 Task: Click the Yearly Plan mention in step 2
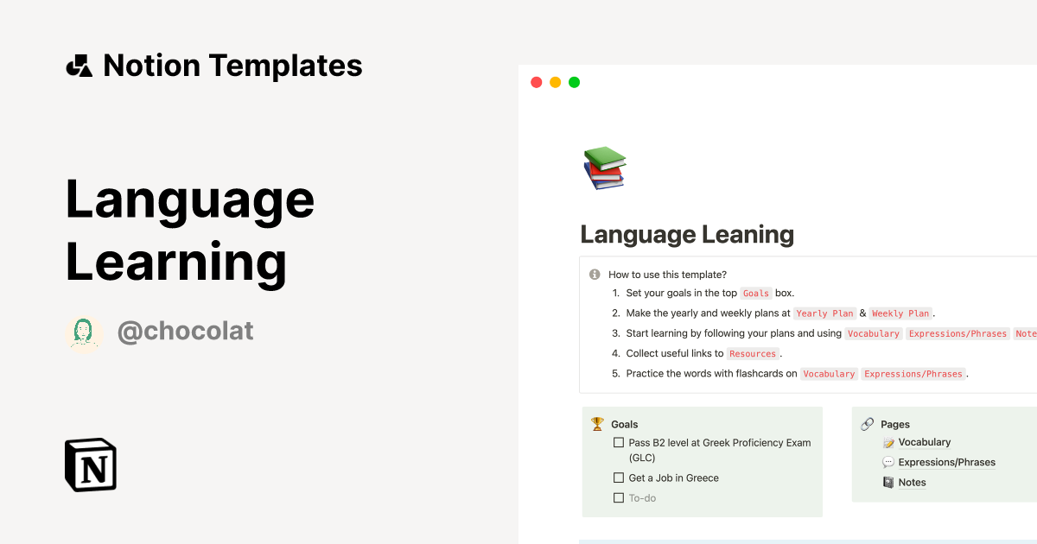(x=824, y=313)
